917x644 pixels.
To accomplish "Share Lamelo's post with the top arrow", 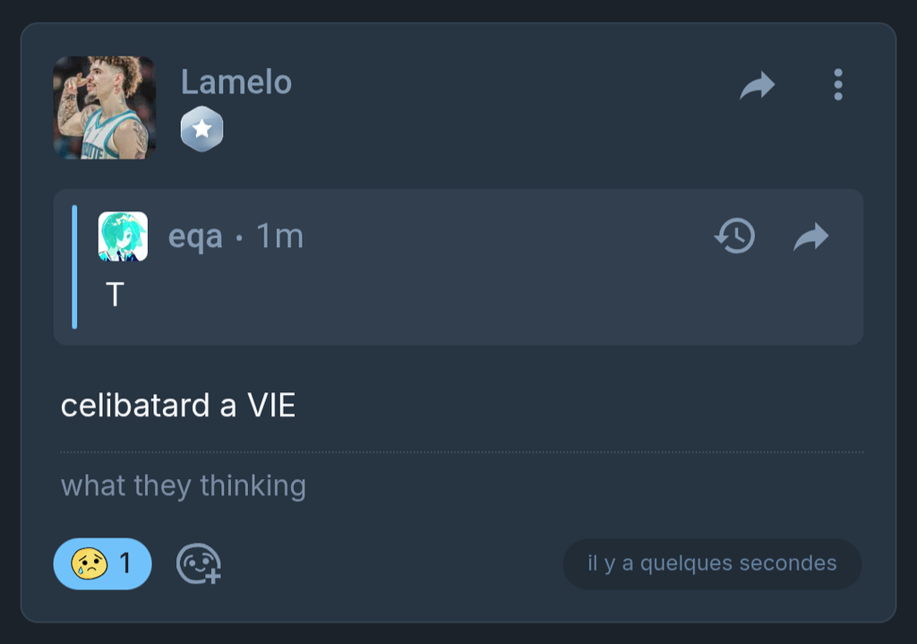I will [758, 85].
